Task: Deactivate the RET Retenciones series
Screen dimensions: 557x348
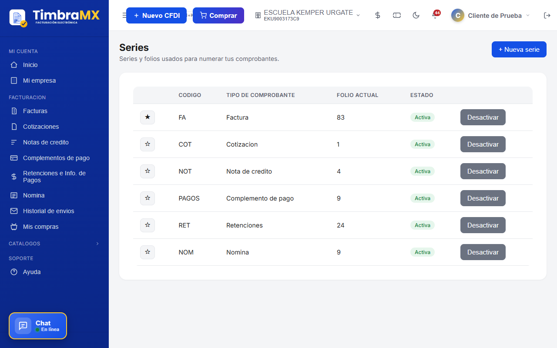Action: click(x=483, y=225)
